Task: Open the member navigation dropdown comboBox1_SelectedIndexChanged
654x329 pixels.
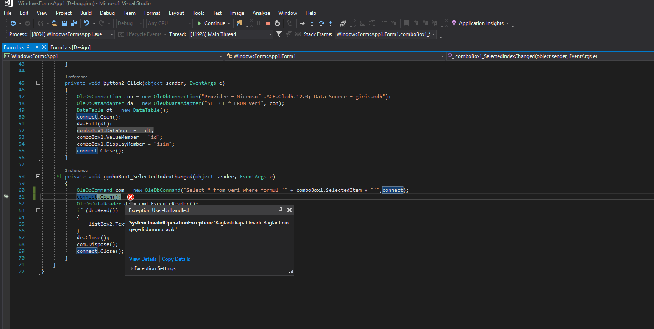Action: (x=550, y=56)
